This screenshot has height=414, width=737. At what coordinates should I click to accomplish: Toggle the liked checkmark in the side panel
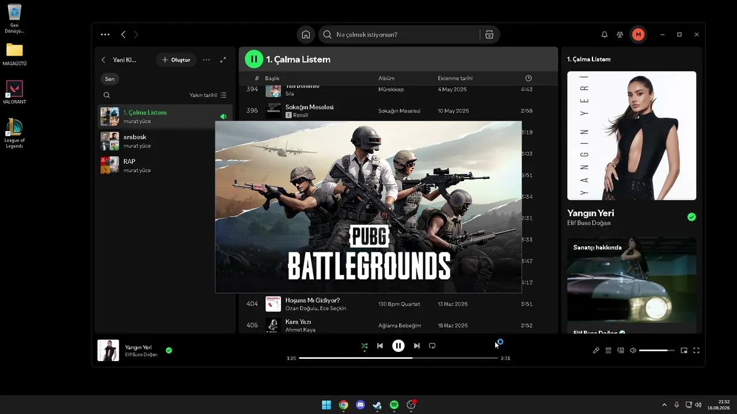[x=692, y=217]
